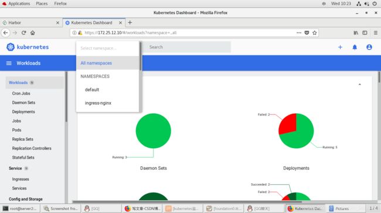Select the Kubernetes Dashboard tab
Image resolution: width=381 pixels, height=213 pixels.
point(94,23)
